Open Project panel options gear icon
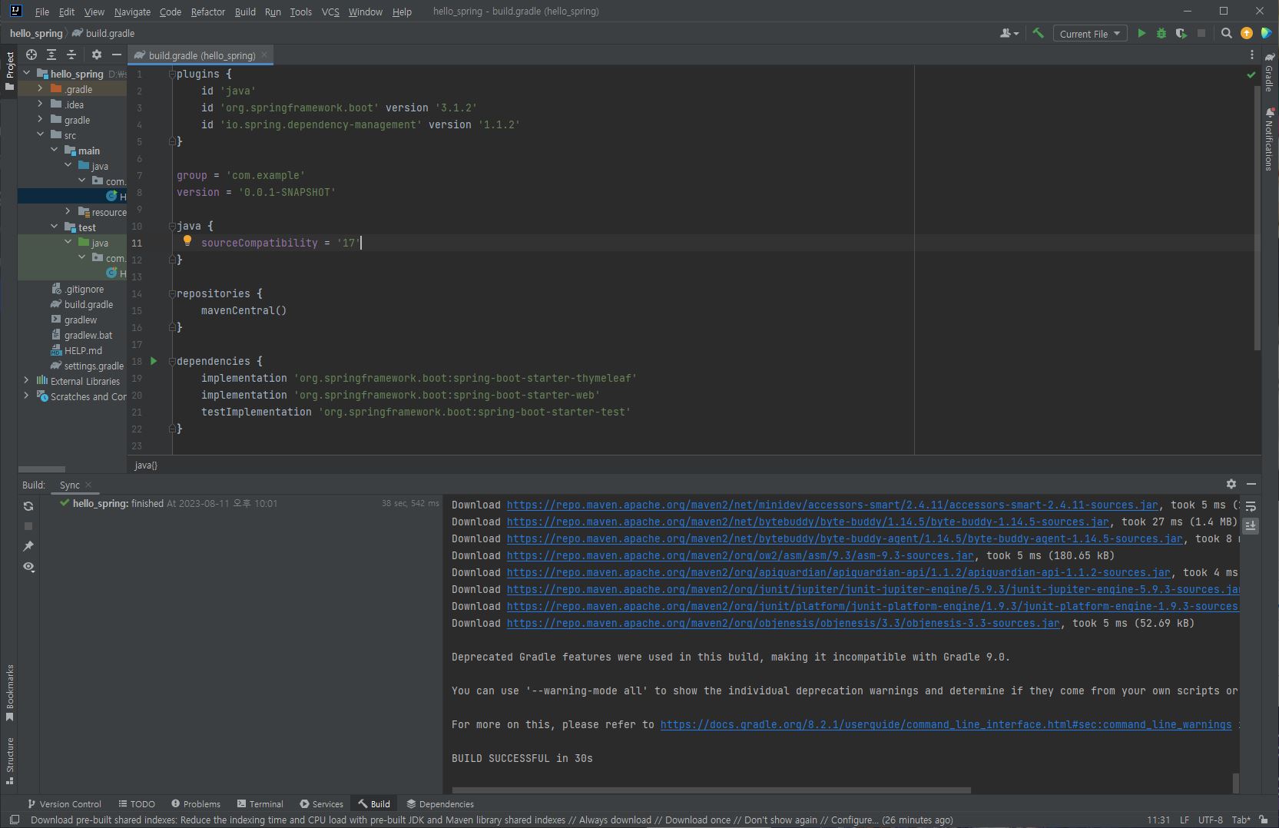 click(96, 55)
